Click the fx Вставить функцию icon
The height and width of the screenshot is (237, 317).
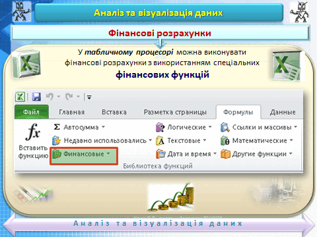[x=33, y=132]
